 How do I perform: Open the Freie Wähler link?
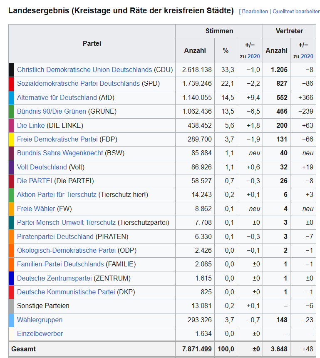36,209
